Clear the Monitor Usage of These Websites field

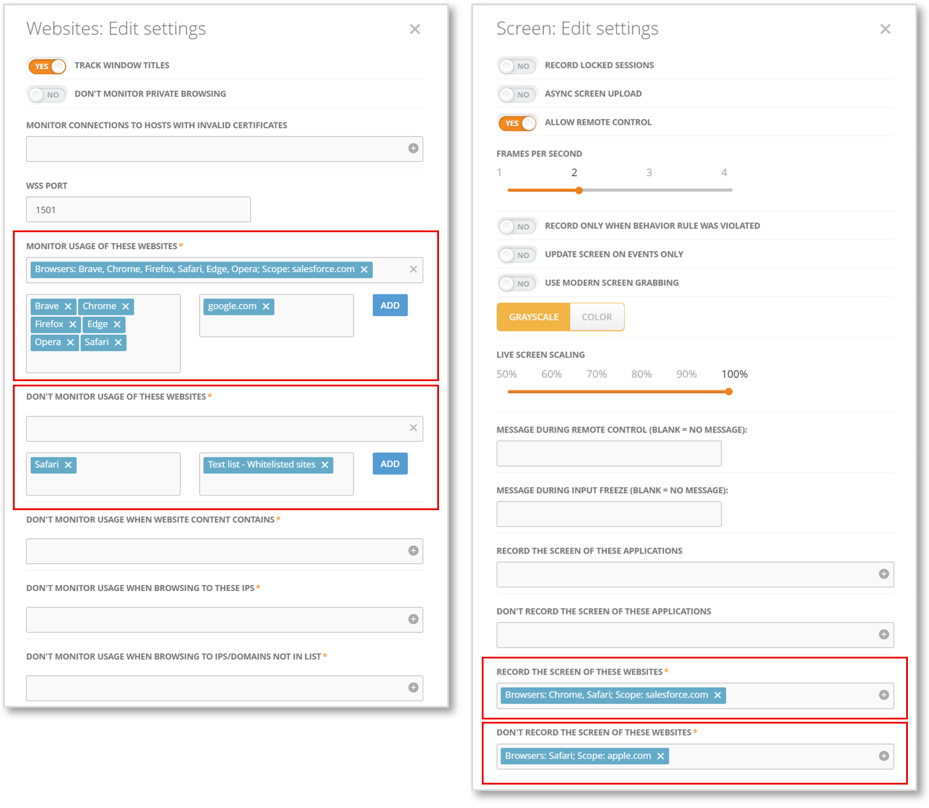(x=413, y=269)
